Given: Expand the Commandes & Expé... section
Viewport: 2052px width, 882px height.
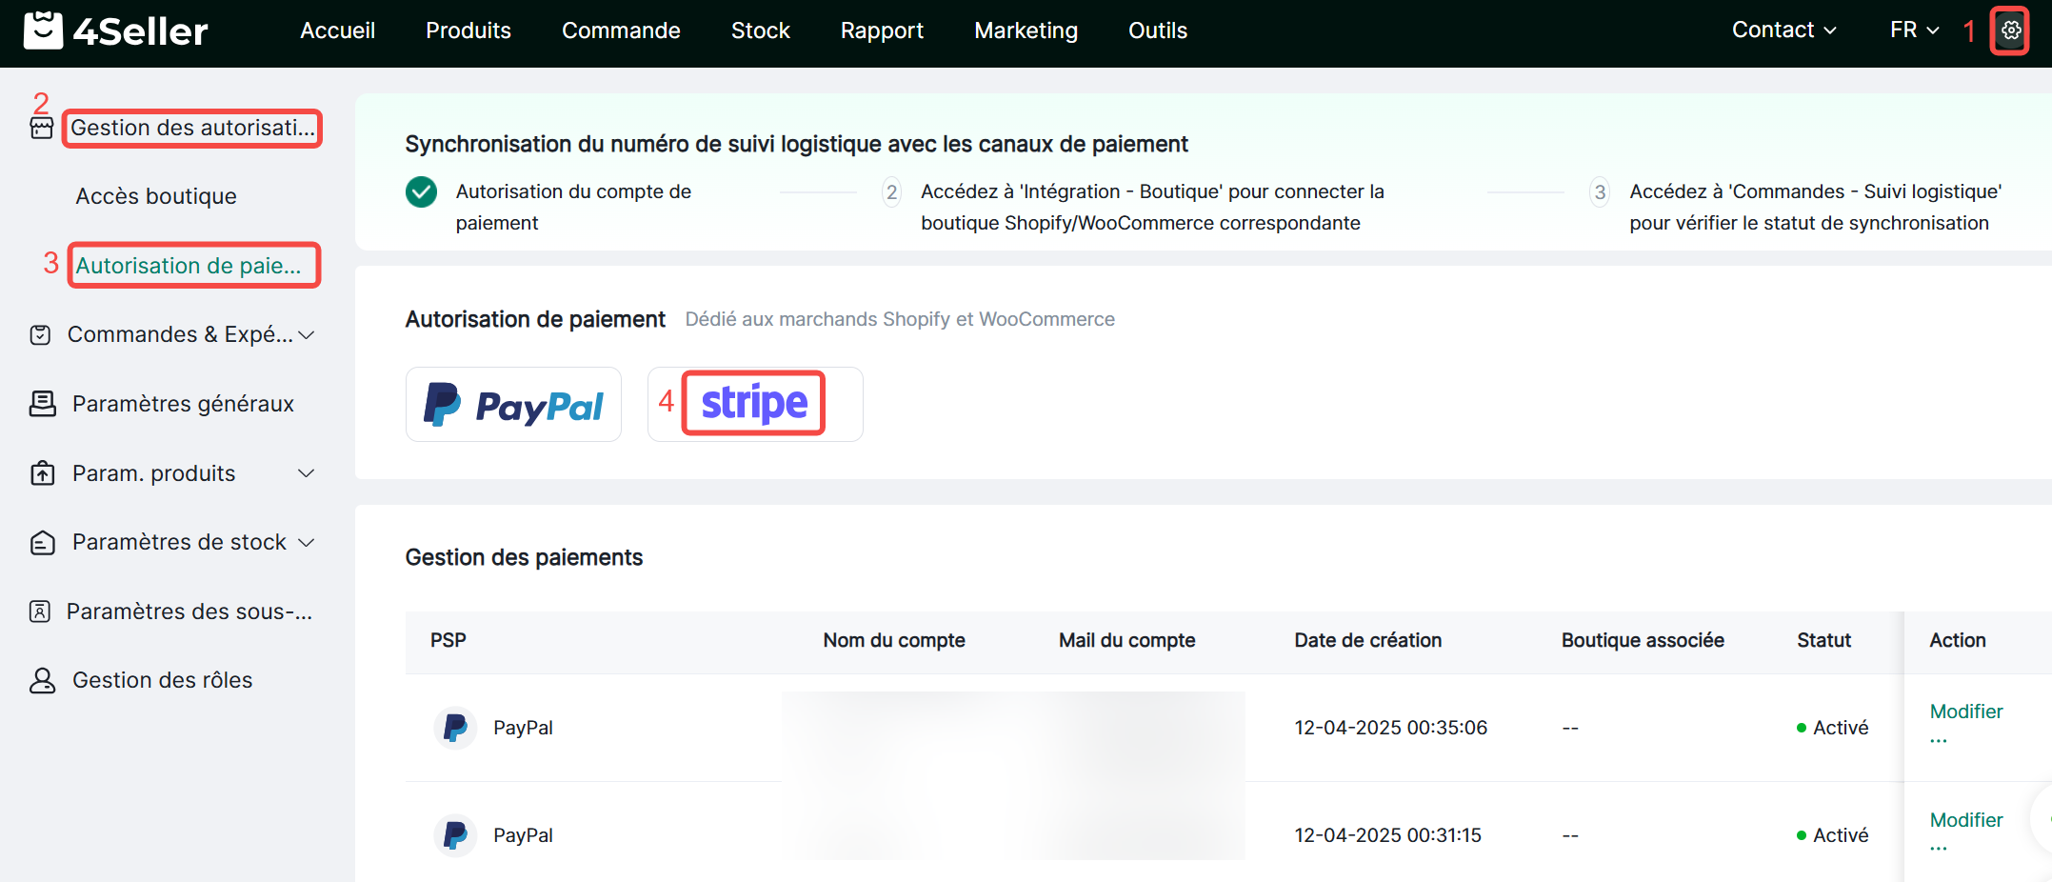Looking at the screenshot, I should (307, 335).
